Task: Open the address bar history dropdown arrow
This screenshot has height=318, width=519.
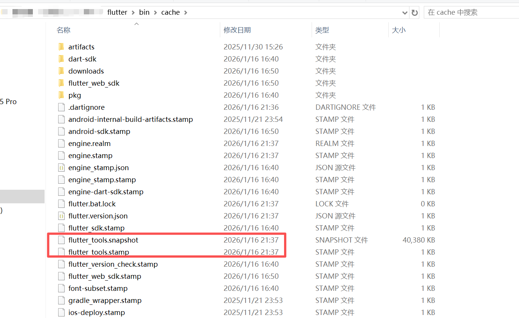Action: tap(405, 12)
